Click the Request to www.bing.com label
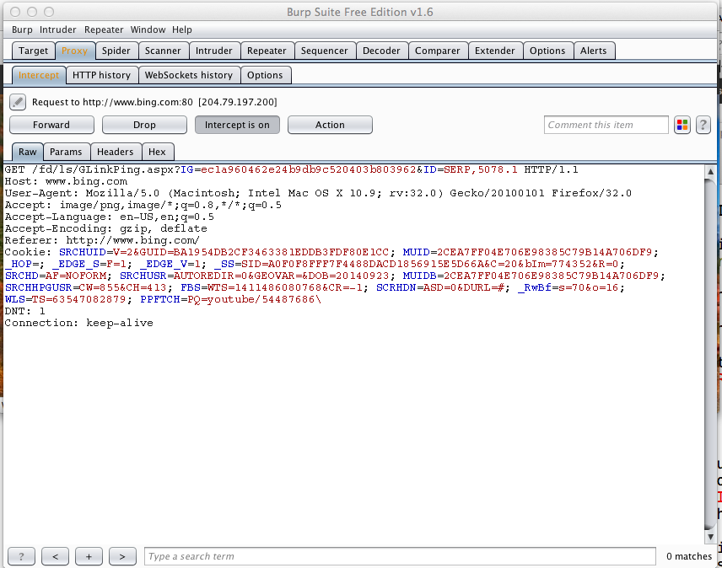 (154, 102)
